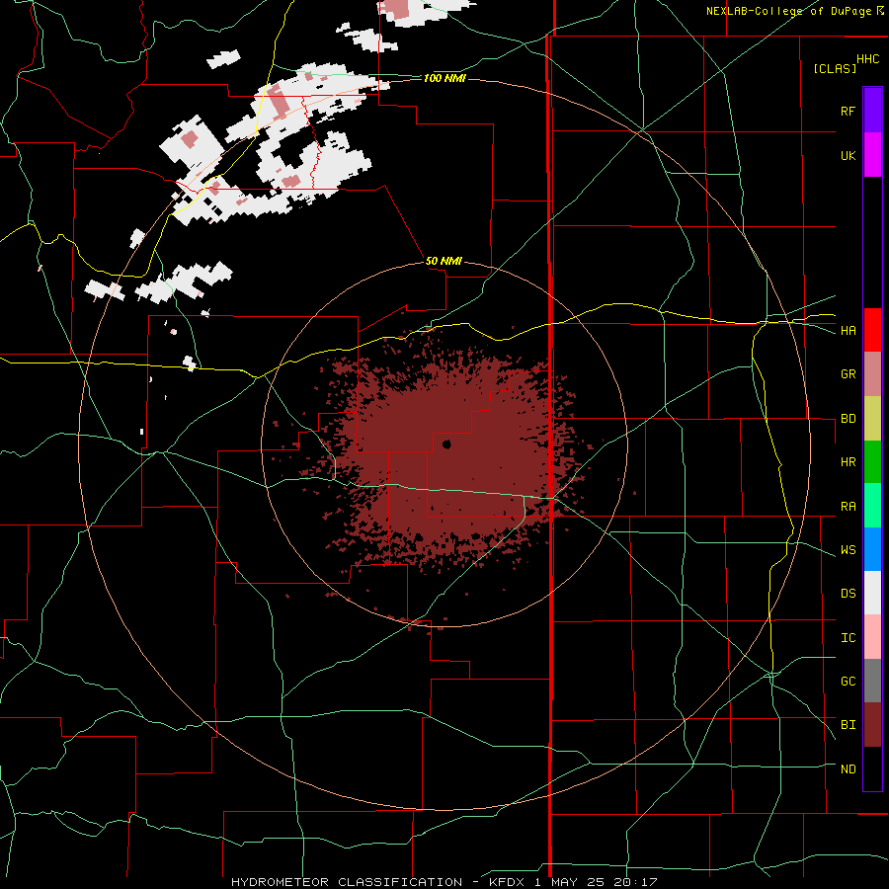Image resolution: width=889 pixels, height=889 pixels.
Task: Click the "[CLAS]" units label
Action: 835,69
